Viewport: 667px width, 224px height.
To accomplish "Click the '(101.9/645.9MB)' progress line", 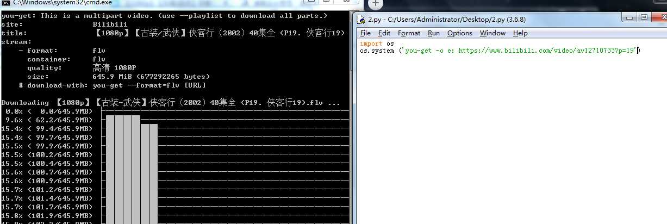I will point(47,216).
